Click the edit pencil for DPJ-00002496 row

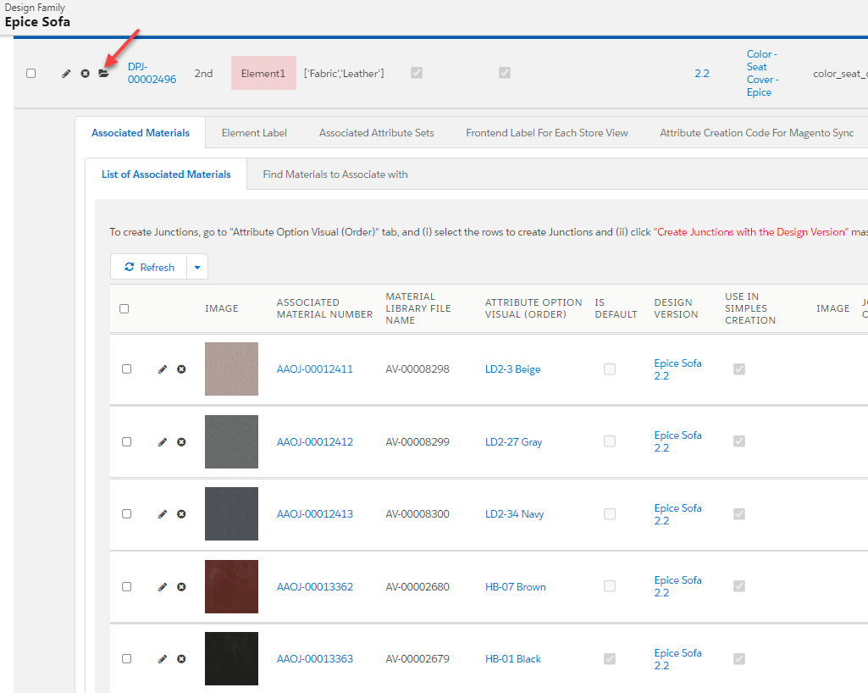tap(66, 73)
